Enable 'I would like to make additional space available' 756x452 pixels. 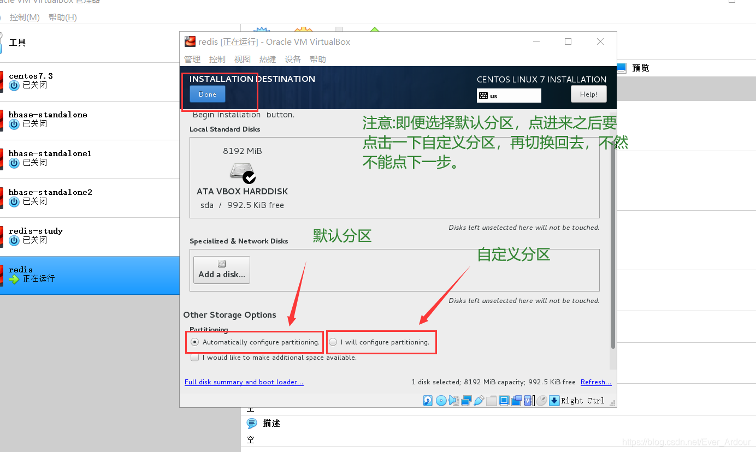[x=194, y=358]
